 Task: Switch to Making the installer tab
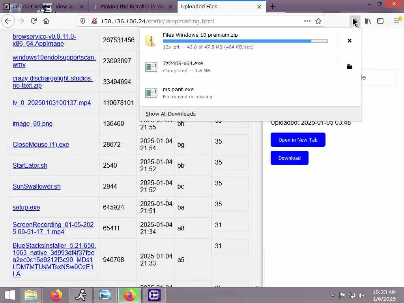click(132, 6)
